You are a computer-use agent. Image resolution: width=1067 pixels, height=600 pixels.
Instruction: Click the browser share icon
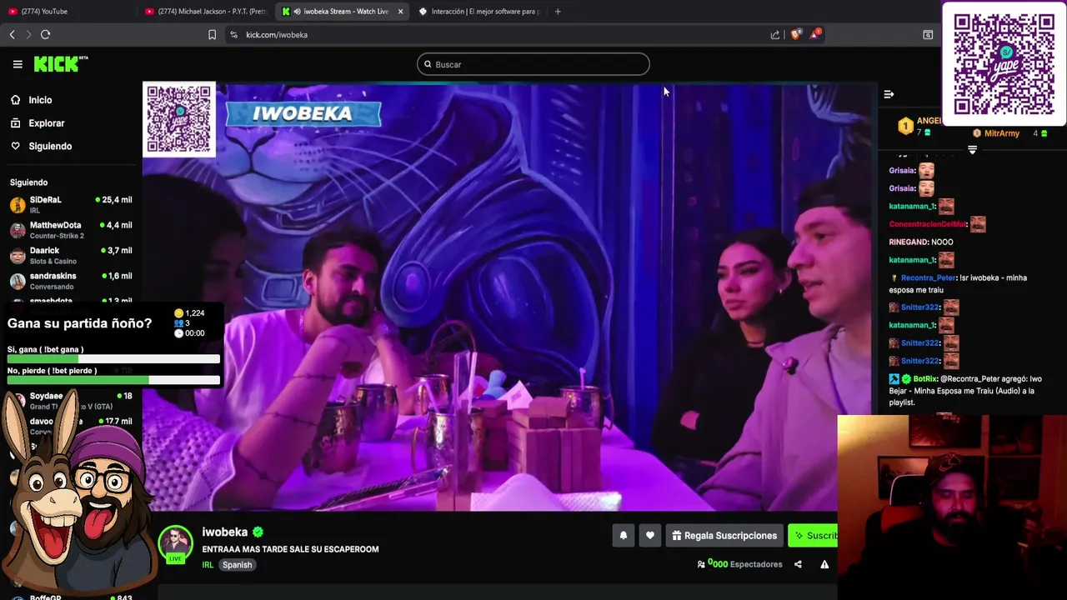775,34
